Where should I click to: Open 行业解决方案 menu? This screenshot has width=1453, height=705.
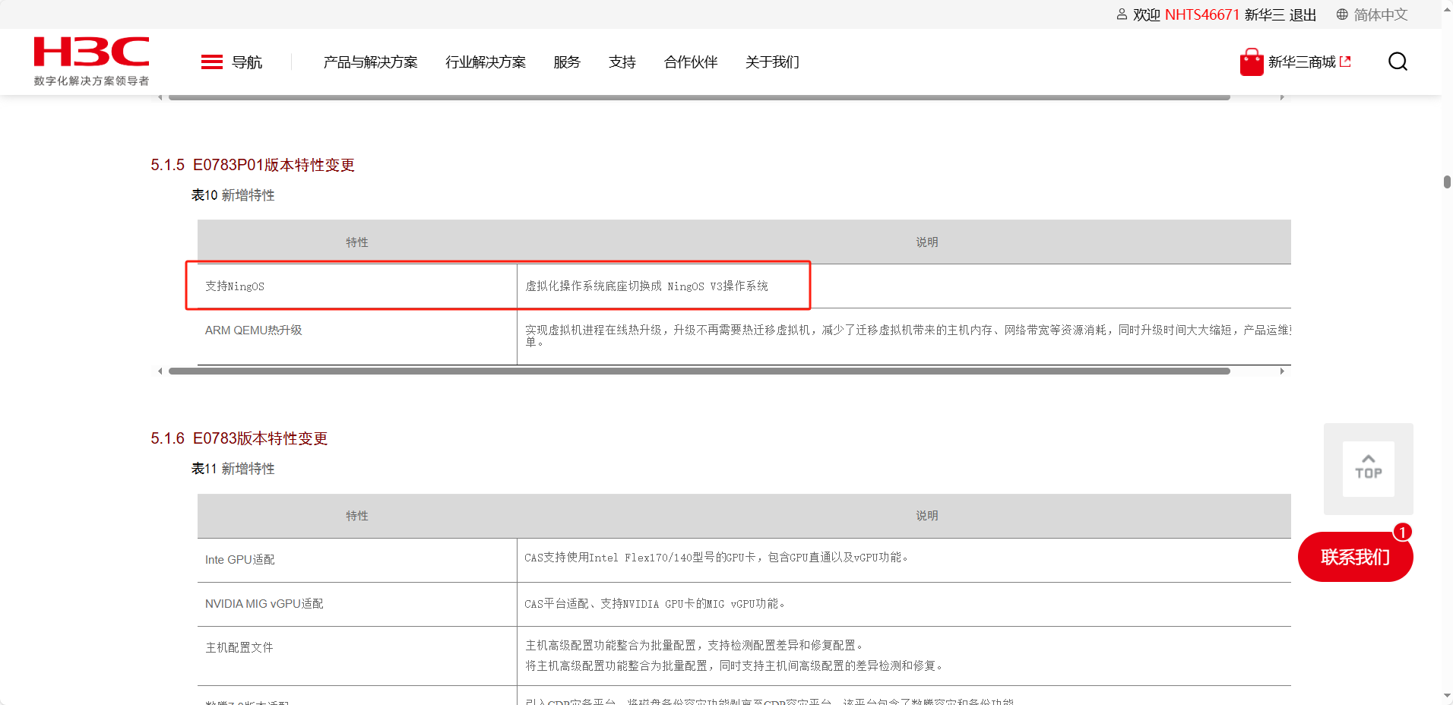(x=486, y=62)
